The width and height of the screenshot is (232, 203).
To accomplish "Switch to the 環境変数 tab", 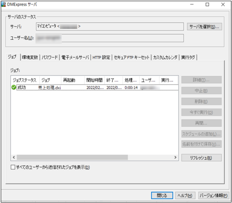I will point(30,58).
